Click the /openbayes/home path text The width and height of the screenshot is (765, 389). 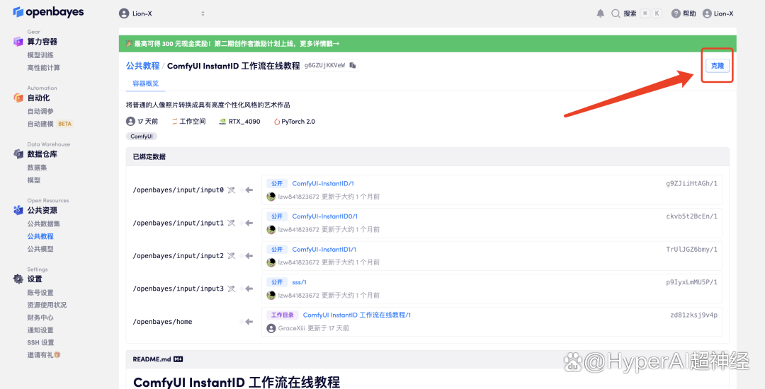tap(162, 322)
